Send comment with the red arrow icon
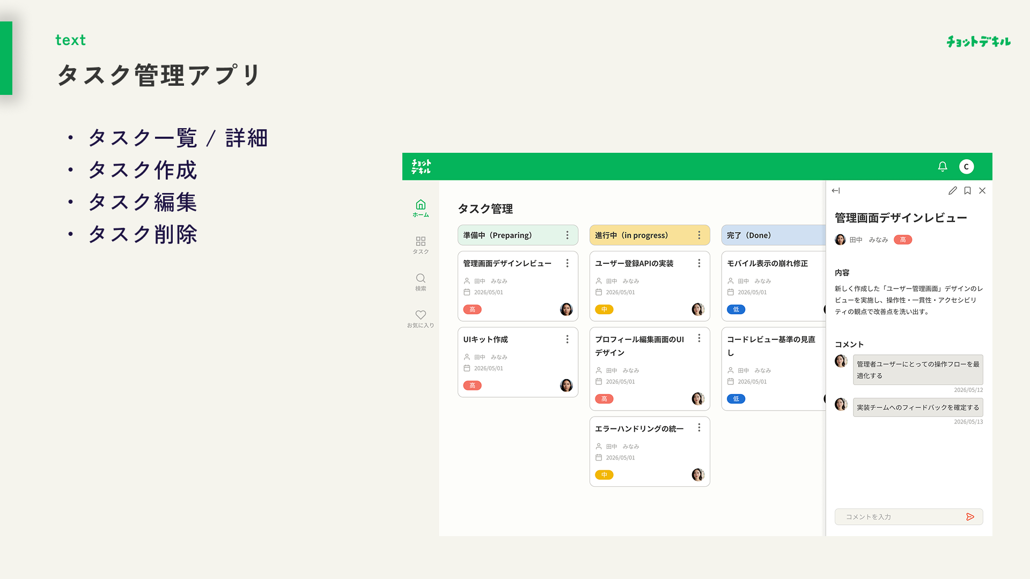Screen dimensions: 1030x579 970,517
